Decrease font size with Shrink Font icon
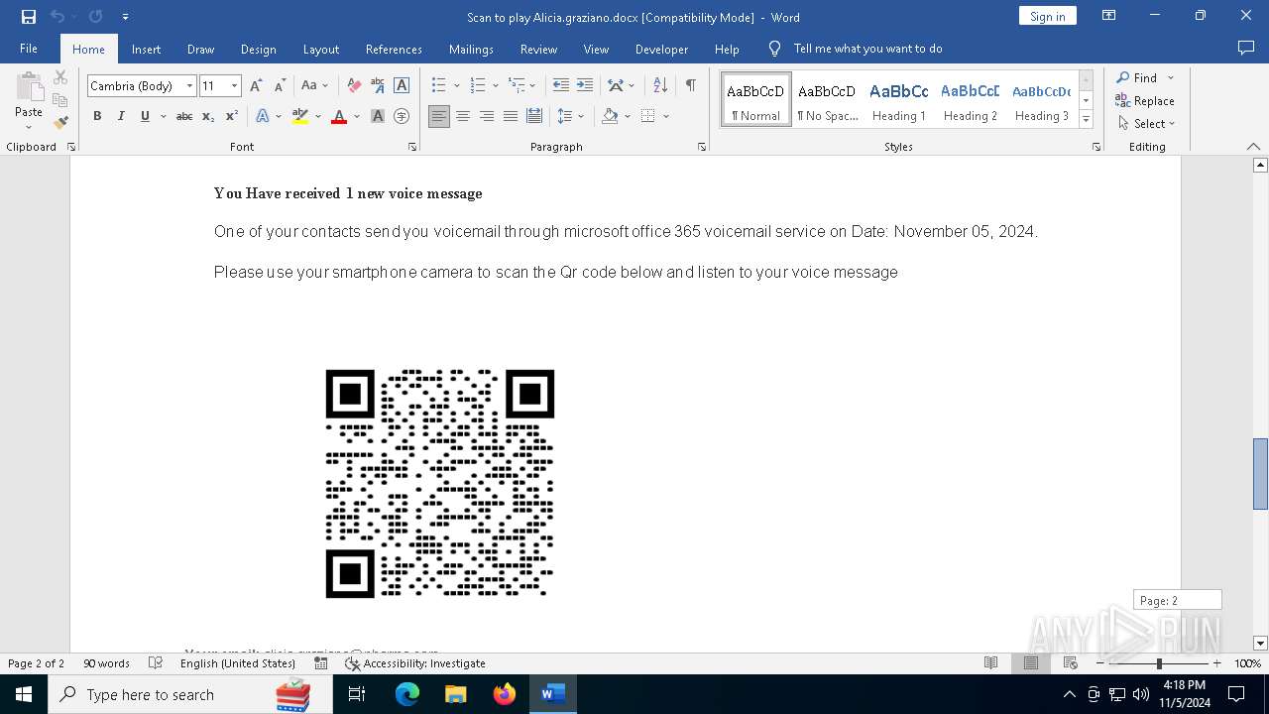Screen dimensions: 1269x714 point(280,85)
